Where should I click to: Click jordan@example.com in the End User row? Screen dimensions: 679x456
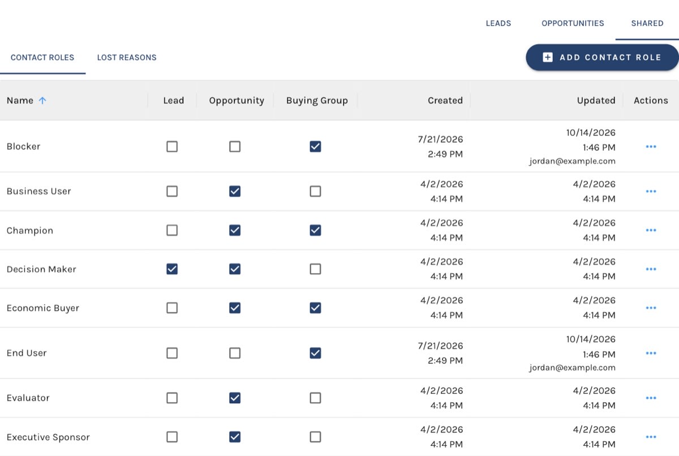[x=573, y=368]
